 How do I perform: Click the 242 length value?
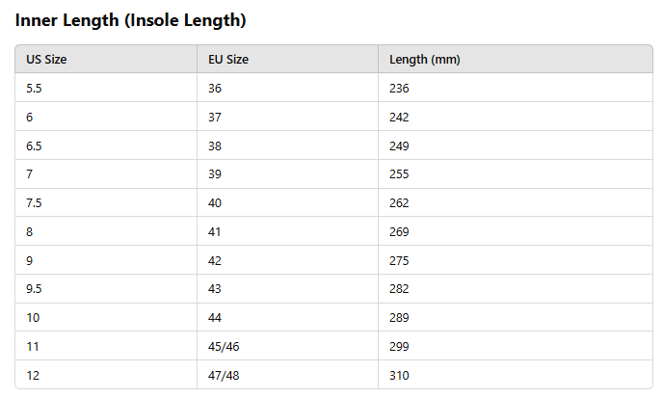(x=399, y=118)
